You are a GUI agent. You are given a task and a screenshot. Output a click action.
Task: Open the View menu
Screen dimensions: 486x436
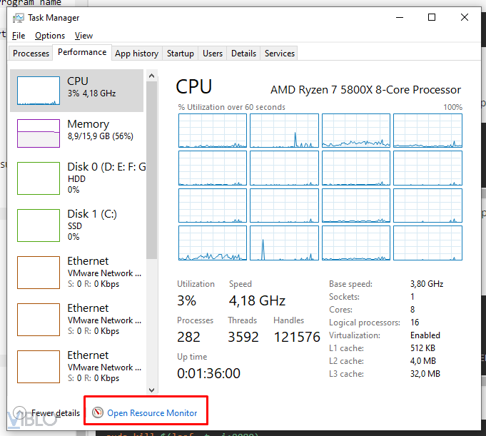(x=83, y=36)
